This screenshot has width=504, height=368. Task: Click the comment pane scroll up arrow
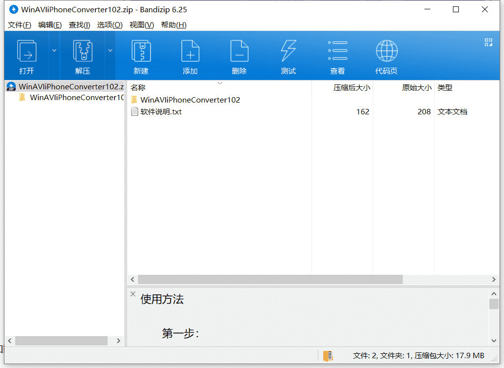[494, 293]
